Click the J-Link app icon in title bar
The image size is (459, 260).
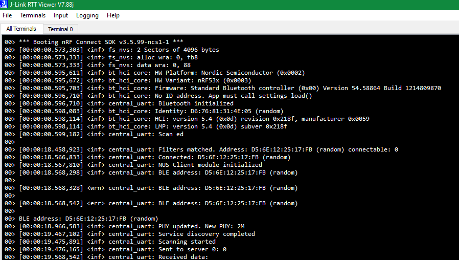[x=4, y=4]
